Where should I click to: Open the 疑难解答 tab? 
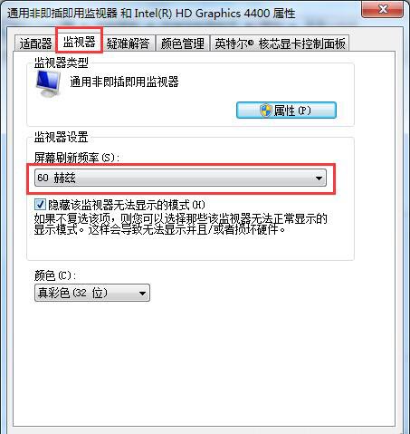[x=128, y=43]
